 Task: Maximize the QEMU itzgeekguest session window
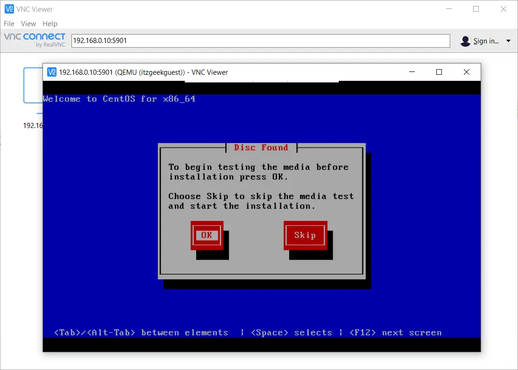coord(439,72)
